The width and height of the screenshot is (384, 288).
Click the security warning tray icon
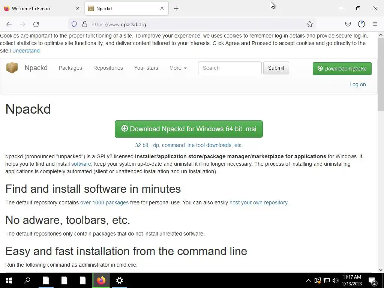tap(318, 280)
